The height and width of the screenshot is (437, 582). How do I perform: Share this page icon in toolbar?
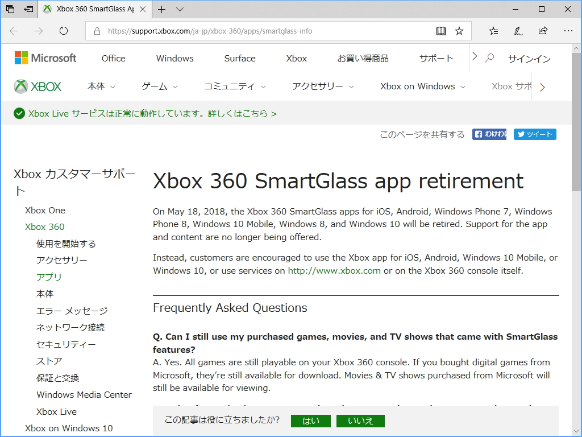click(543, 31)
